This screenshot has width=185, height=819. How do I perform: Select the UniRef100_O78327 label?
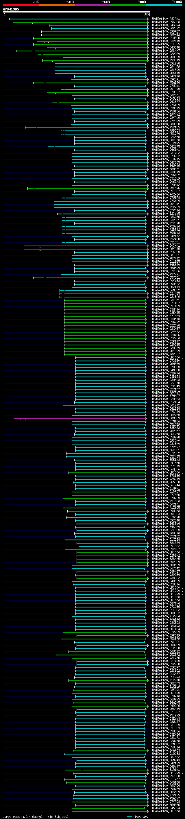(x=166, y=92)
